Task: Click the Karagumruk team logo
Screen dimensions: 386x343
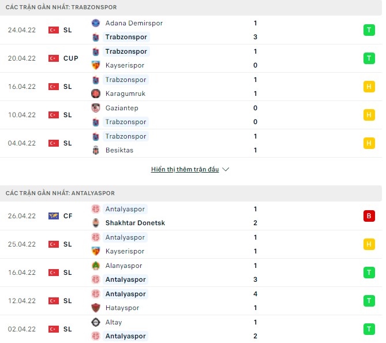Action: coord(96,94)
